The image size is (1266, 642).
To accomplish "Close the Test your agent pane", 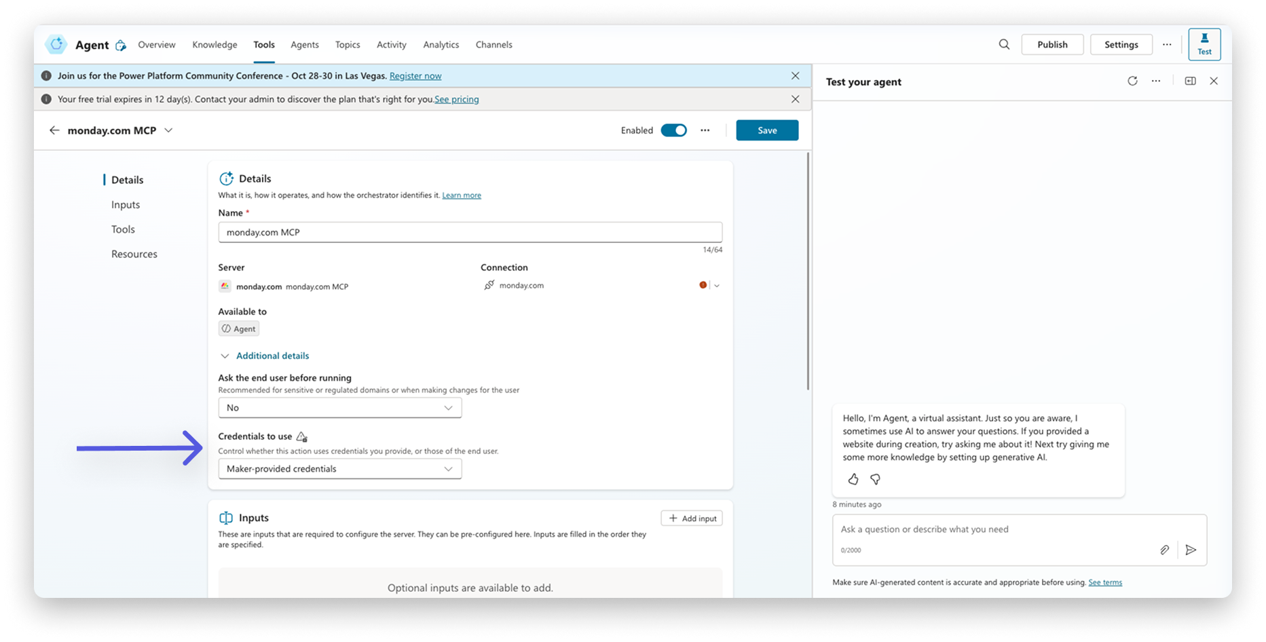I will (x=1214, y=81).
